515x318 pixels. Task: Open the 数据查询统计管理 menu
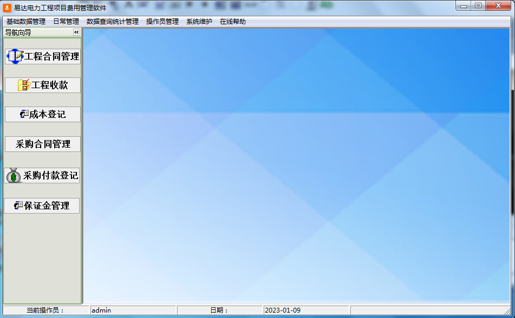(x=112, y=22)
